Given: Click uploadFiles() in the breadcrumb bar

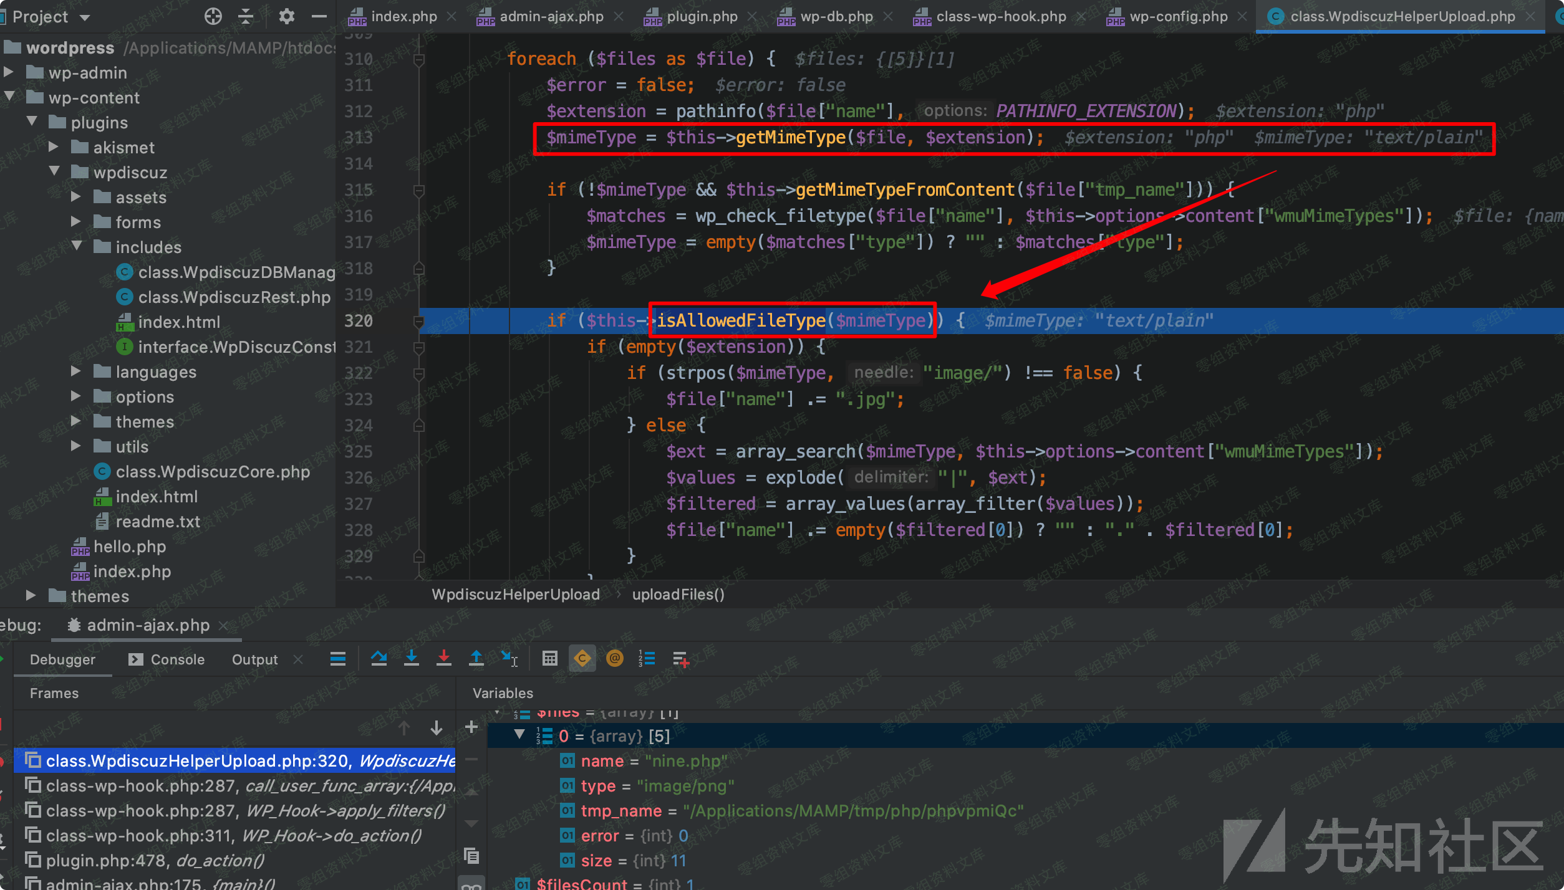Looking at the screenshot, I should (678, 595).
